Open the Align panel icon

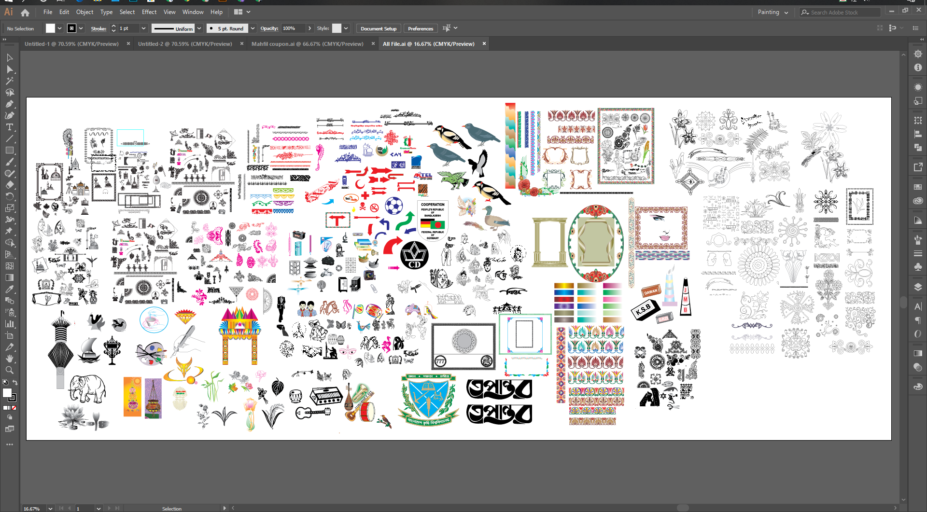tap(918, 134)
